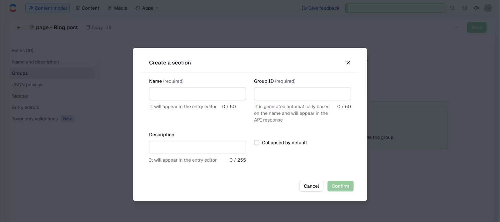This screenshot has width=500, height=222.
Task: Select JSON preview in sidebar
Action: [x=27, y=85]
